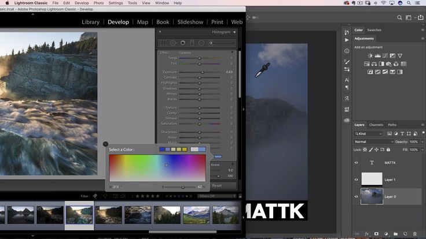Add a Brightness/Contrast adjustment in Photoshop

coord(370,55)
